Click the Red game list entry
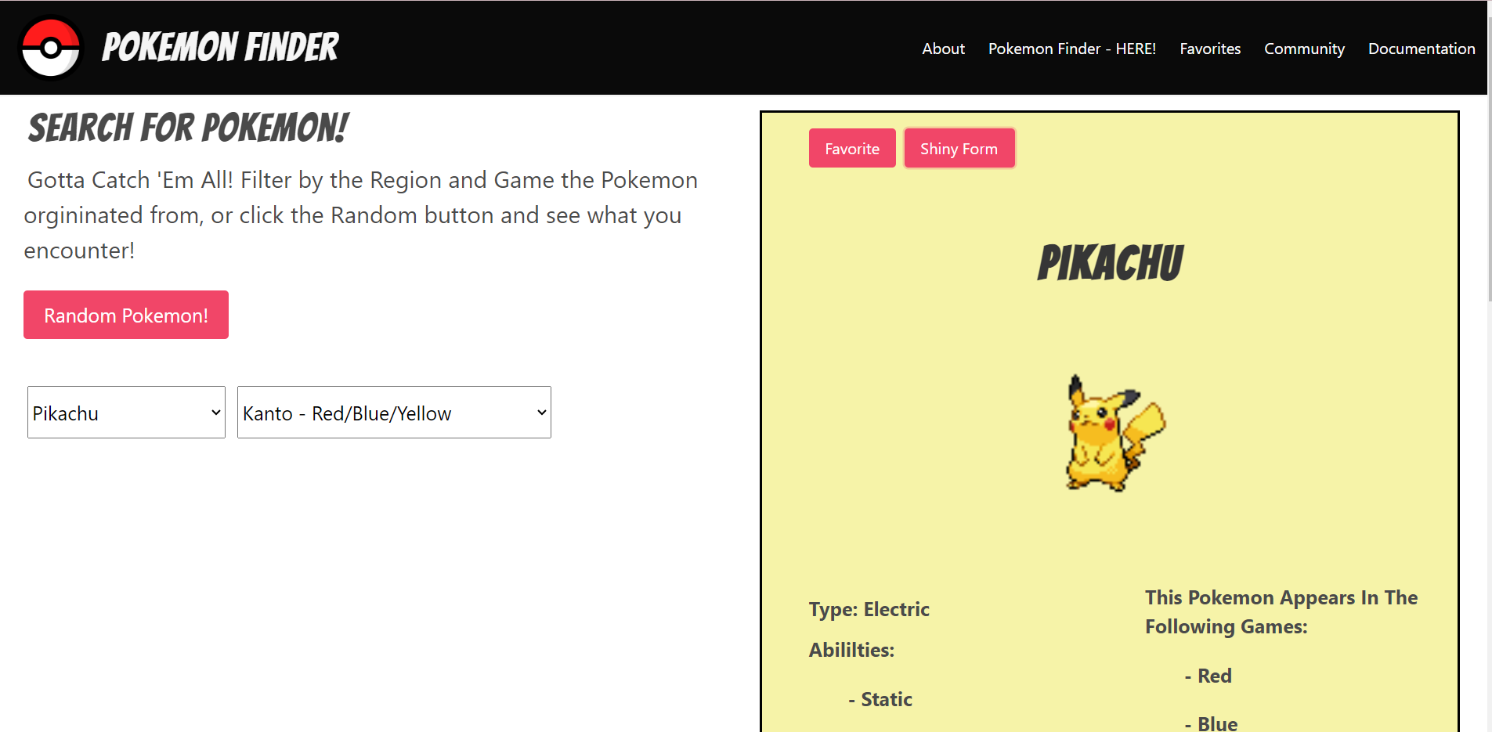This screenshot has height=732, width=1492. pos(1214,676)
